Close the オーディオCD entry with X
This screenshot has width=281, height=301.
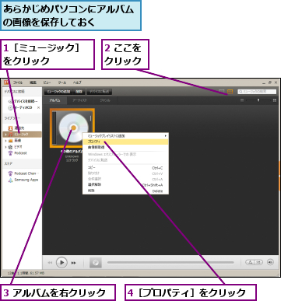coord(38,107)
